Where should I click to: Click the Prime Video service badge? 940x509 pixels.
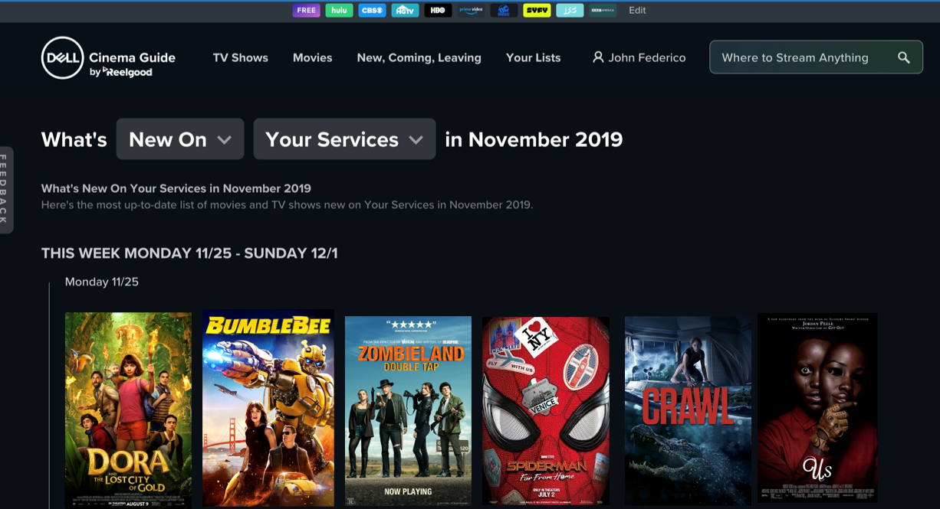coord(471,11)
